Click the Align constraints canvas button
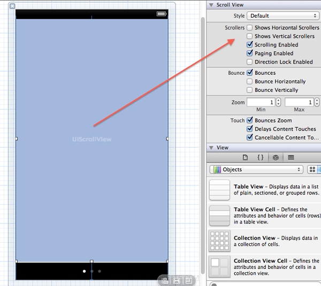Screen dimensions: 321x286 point(165,281)
